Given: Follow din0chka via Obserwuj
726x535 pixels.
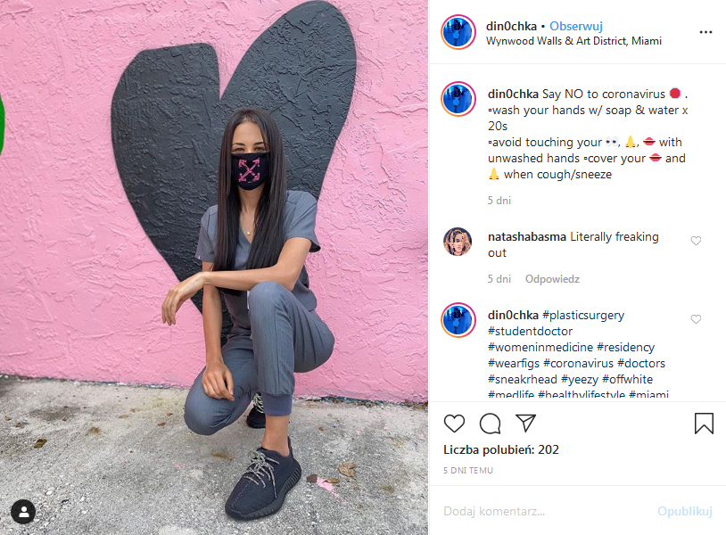Looking at the screenshot, I should tap(576, 27).
